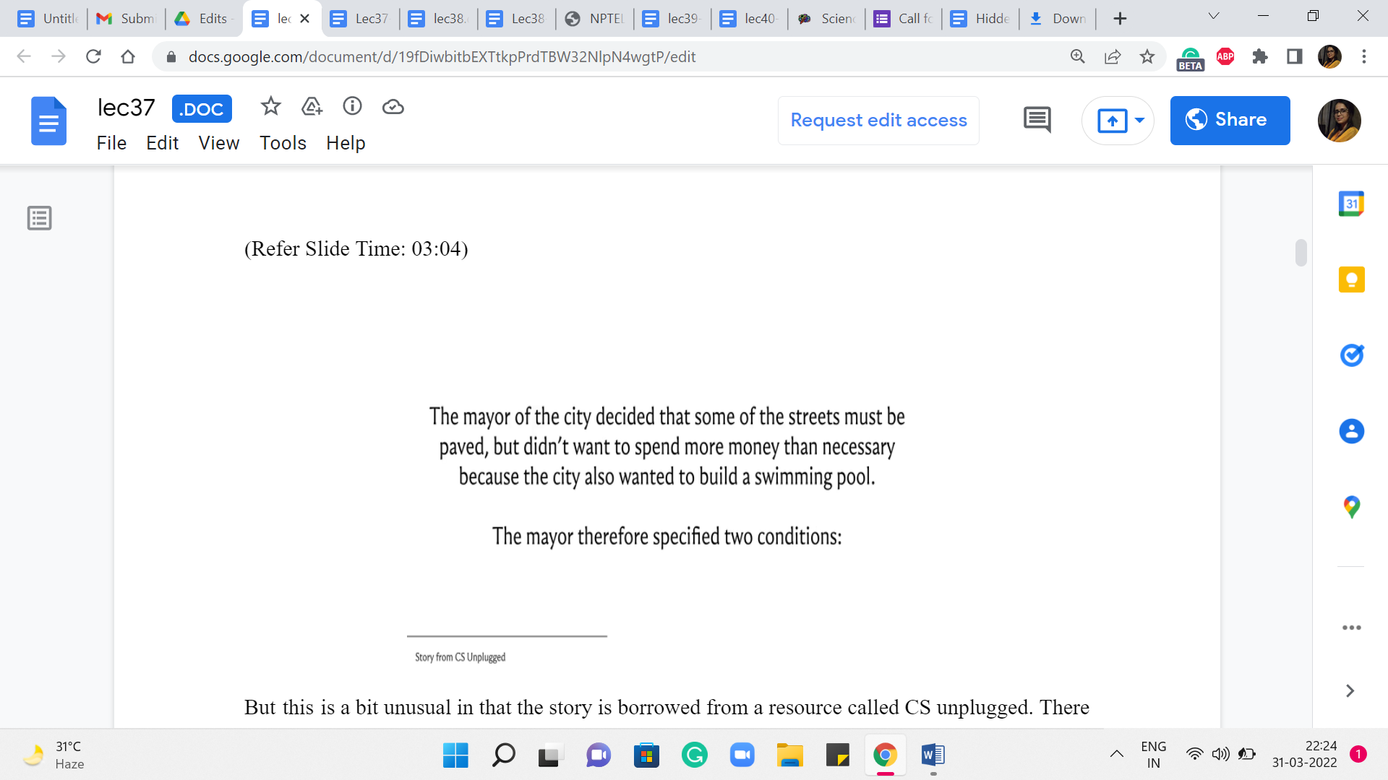View document info details icon
Image resolution: width=1388 pixels, height=780 pixels.
coord(352,107)
